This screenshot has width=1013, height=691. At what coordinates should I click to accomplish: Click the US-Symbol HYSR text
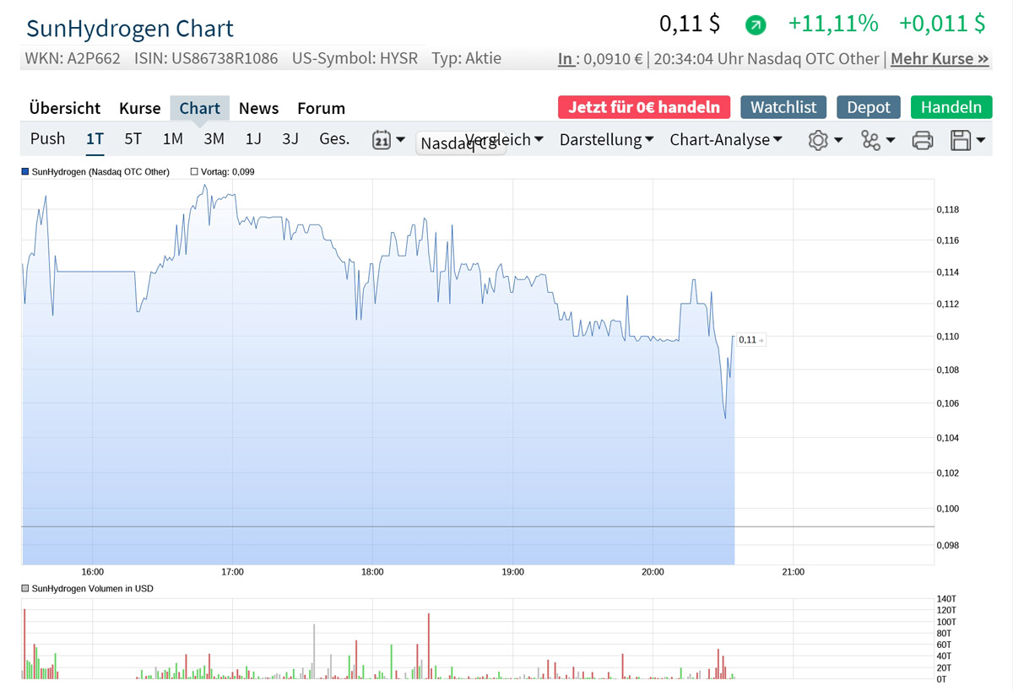coord(355,58)
